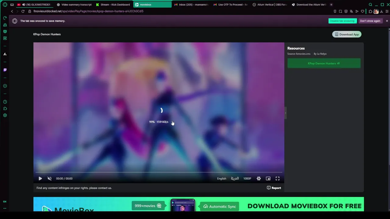The image size is (390, 219).
Task: Open the user profile avatar
Action: [376, 11]
